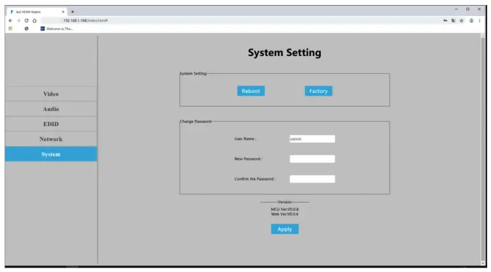Click the MCU Ver:V0.0.8 text

pos(285,210)
